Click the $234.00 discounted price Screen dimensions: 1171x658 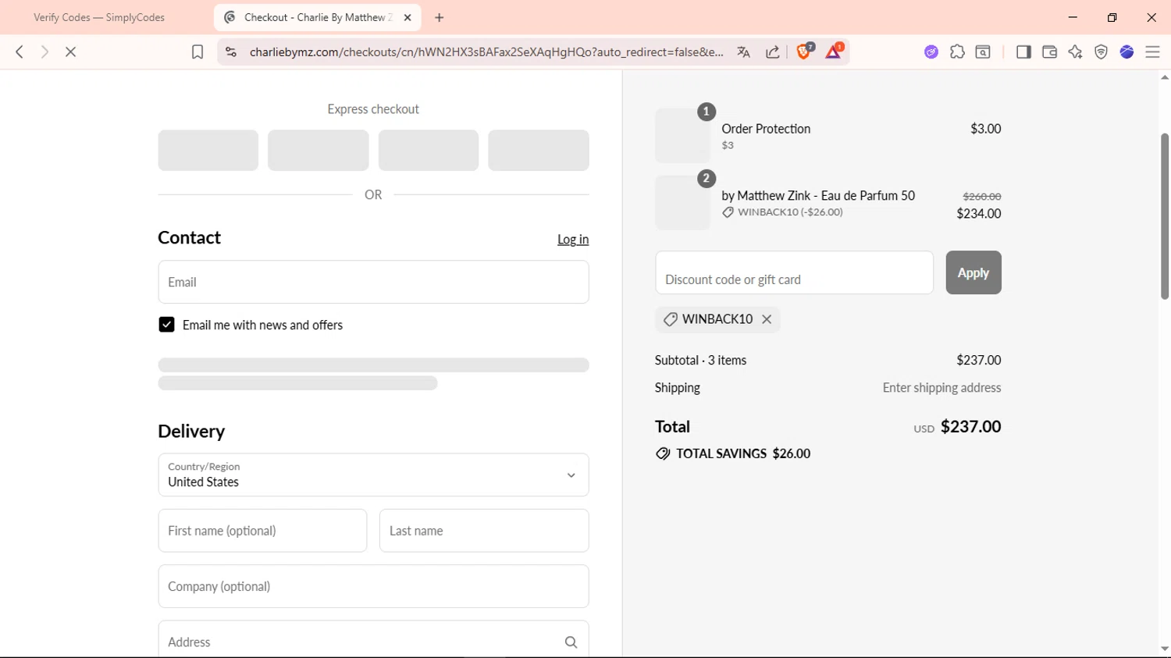pos(979,214)
